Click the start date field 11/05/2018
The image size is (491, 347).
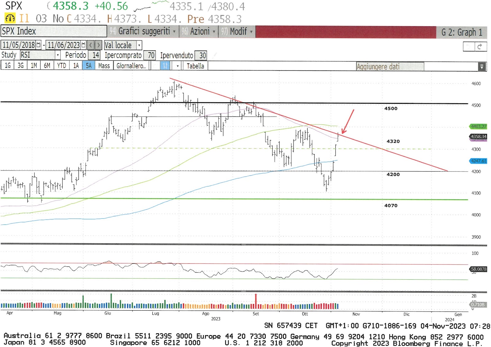tap(18, 45)
